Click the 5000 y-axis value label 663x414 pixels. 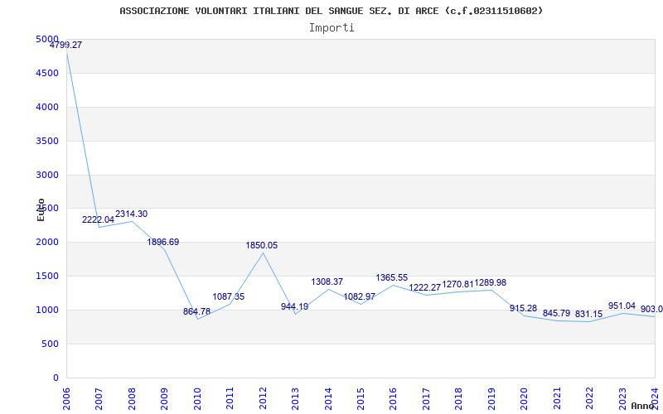click(47, 40)
